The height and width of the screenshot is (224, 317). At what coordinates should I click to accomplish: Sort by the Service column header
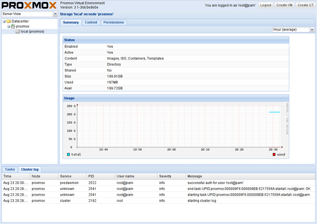[x=73, y=176]
